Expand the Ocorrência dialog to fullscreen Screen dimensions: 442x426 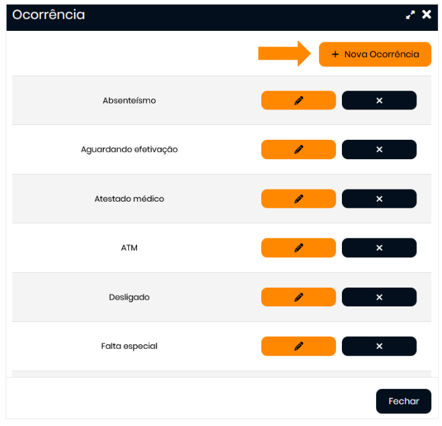tap(410, 15)
